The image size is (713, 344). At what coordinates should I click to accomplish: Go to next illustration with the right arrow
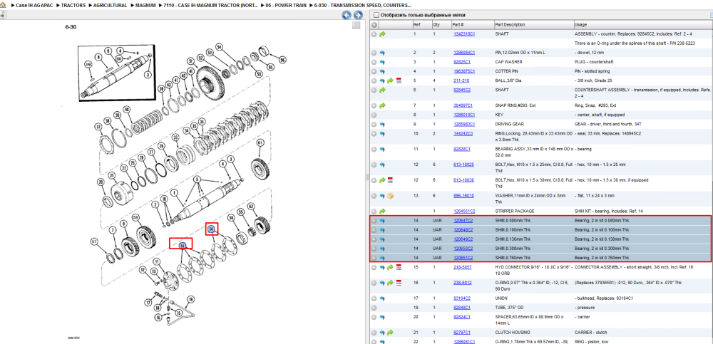pos(358,15)
